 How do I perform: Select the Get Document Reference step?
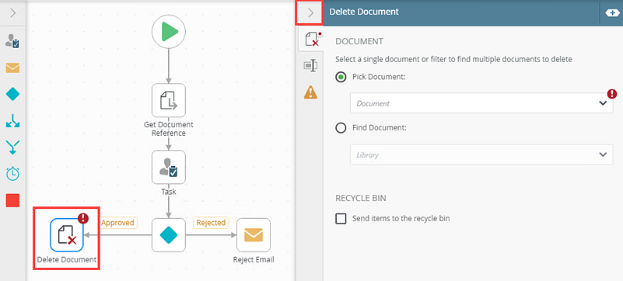coord(169,100)
